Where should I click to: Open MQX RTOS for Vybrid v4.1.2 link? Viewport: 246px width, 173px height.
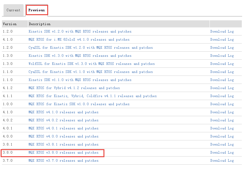74,88
